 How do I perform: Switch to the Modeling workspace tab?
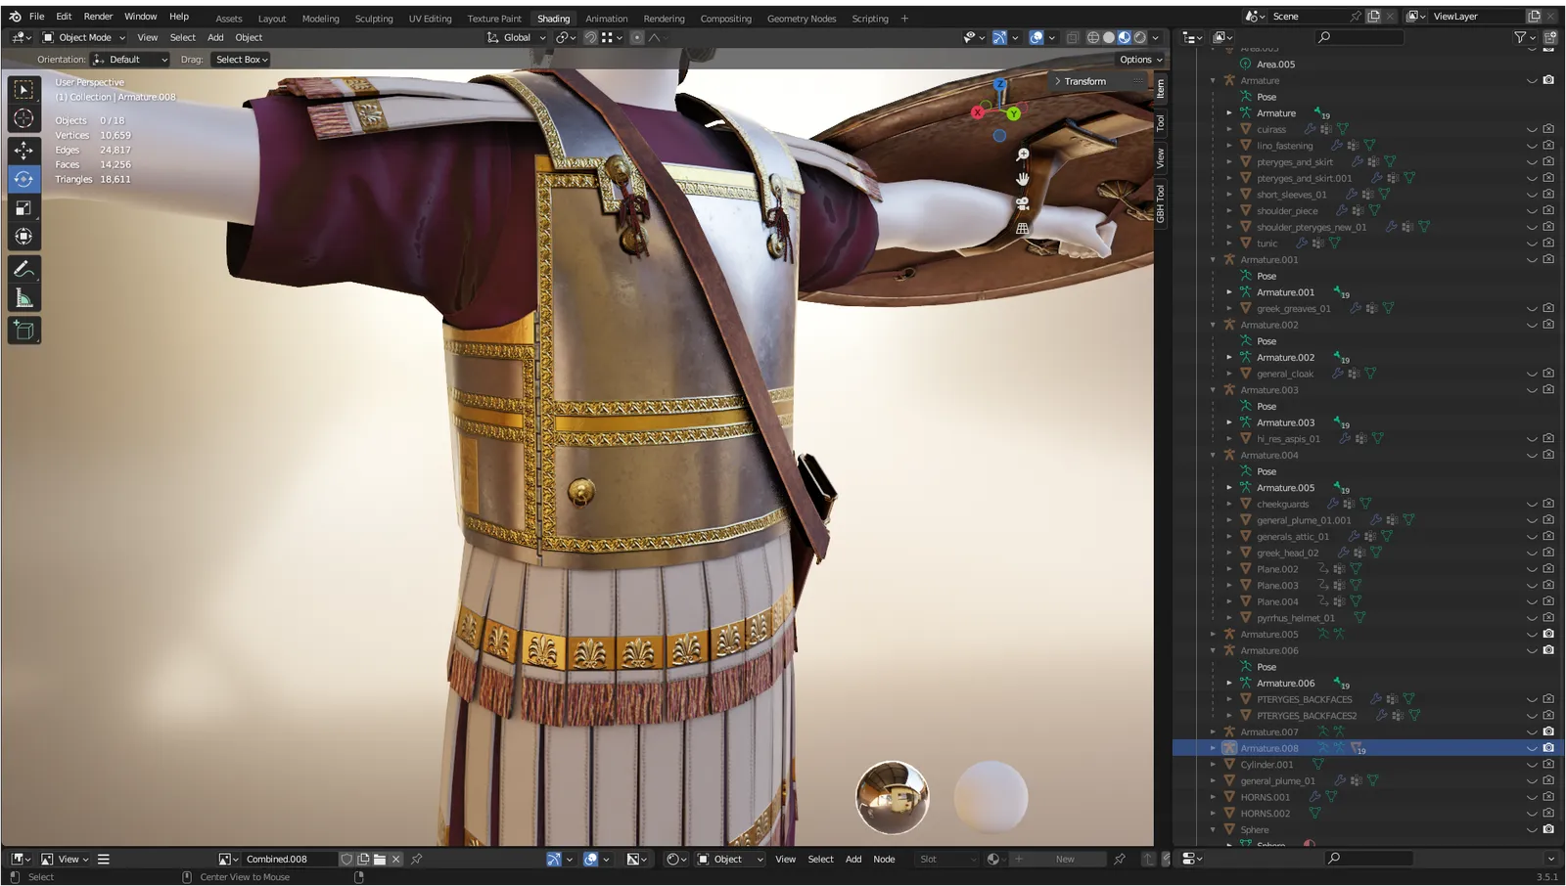(x=320, y=19)
